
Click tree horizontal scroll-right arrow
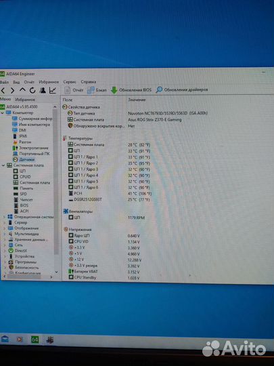click(51, 277)
